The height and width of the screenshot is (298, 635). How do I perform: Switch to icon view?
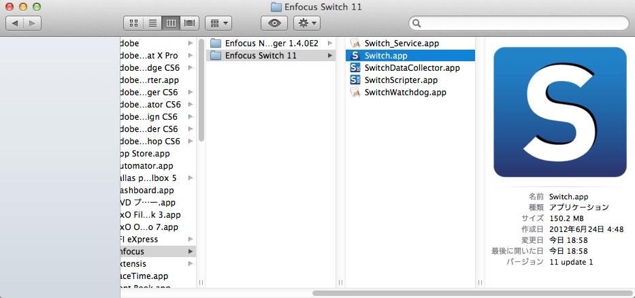coord(133,24)
